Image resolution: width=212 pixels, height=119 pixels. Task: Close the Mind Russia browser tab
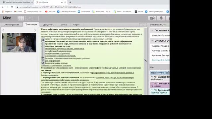65,2
